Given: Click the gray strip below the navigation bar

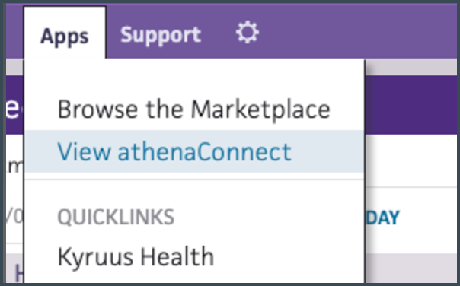Looking at the screenshot, I should click(410, 67).
